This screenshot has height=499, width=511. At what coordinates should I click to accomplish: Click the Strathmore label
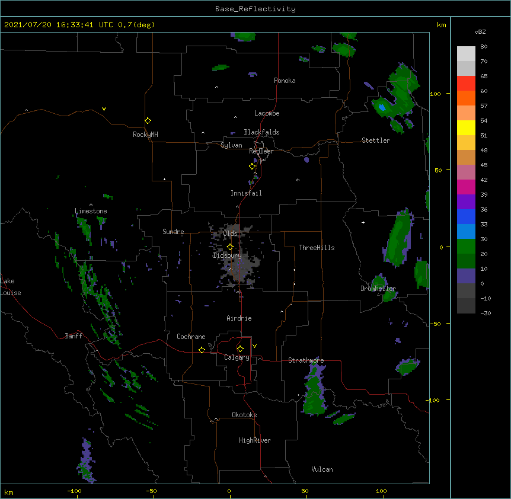point(306,360)
